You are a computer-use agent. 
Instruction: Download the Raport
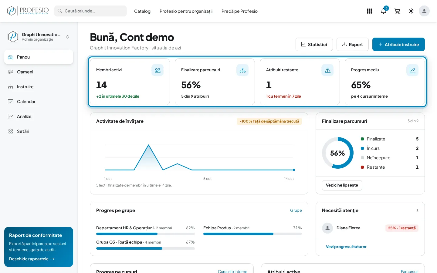coord(353,44)
